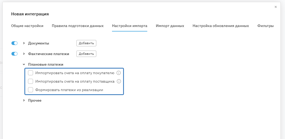
Task: Tick Формировать платежи из реализации checkbox
Action: 31,90
